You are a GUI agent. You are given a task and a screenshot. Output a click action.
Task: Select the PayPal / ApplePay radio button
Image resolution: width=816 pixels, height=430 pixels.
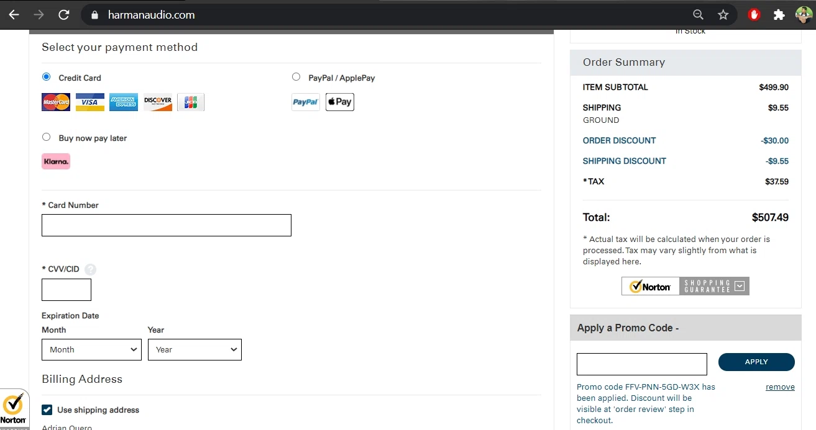click(x=296, y=77)
